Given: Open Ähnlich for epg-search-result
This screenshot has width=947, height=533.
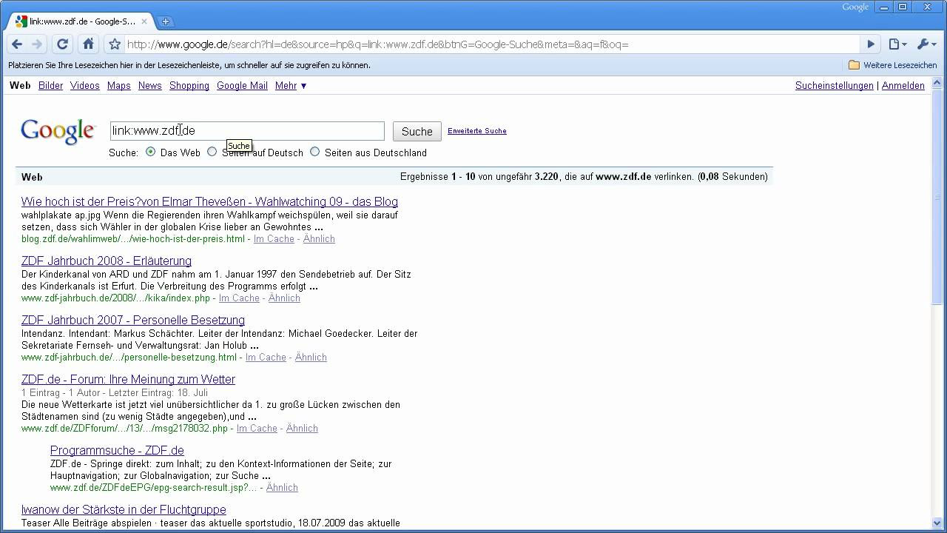Looking at the screenshot, I should [282, 488].
